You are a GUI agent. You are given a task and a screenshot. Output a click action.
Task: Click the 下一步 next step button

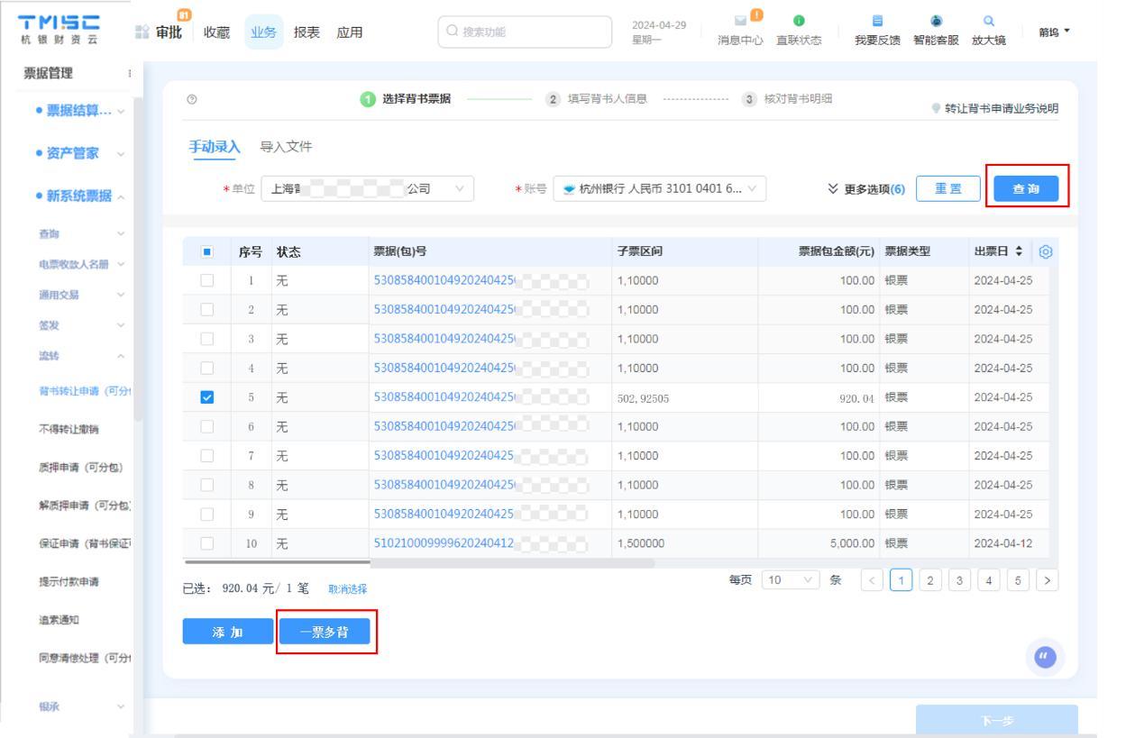pos(996,721)
